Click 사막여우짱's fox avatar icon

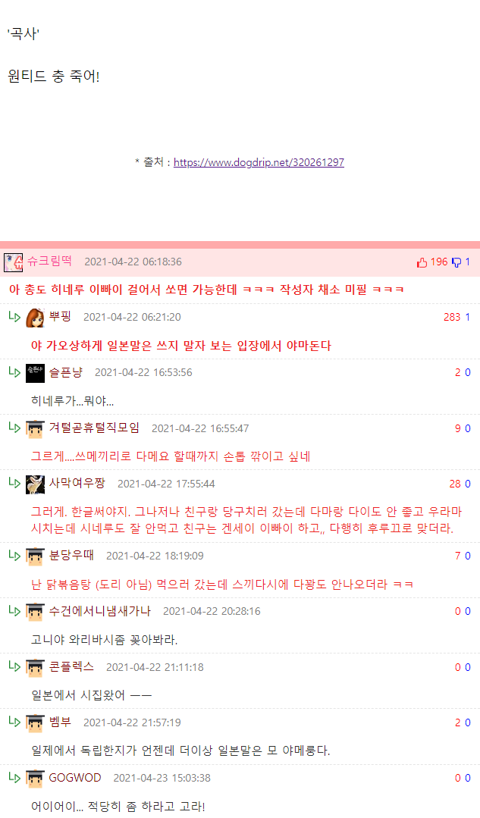coord(35,484)
